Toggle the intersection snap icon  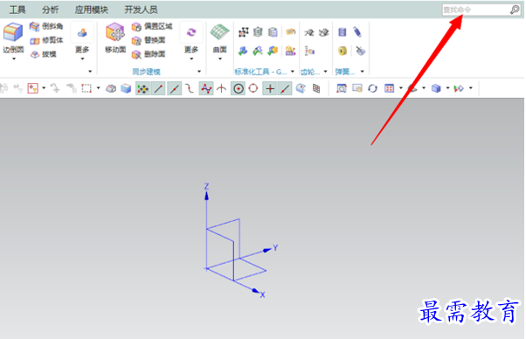coord(221,89)
